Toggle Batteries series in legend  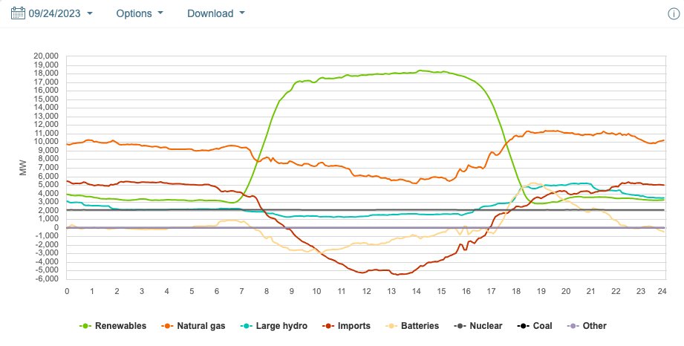[412, 326]
